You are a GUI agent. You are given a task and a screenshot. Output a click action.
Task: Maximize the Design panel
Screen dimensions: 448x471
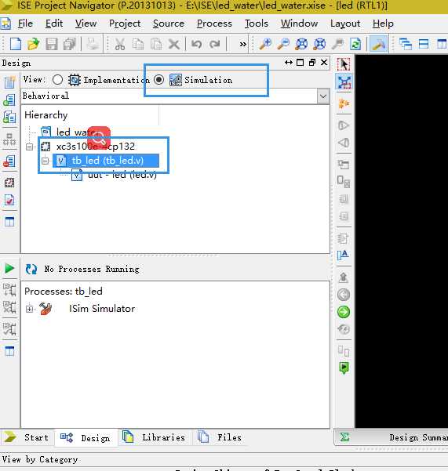click(x=300, y=63)
